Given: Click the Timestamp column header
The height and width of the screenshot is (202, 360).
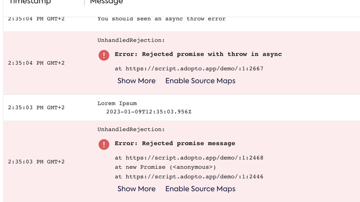Looking at the screenshot, I should pyautogui.click(x=30, y=2).
